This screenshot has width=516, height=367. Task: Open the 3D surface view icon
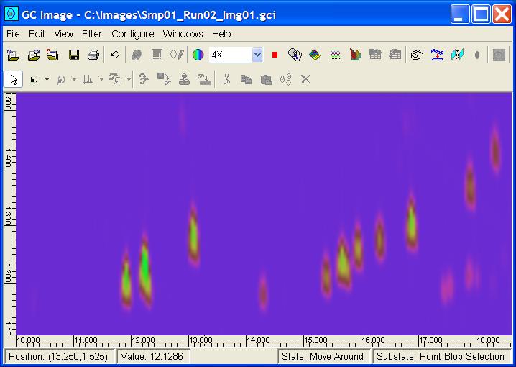pyautogui.click(x=315, y=55)
